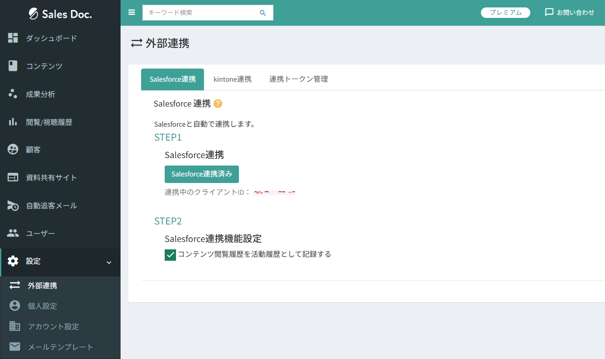
Task: Collapse the 設定 menu chevron
Action: [x=109, y=262]
